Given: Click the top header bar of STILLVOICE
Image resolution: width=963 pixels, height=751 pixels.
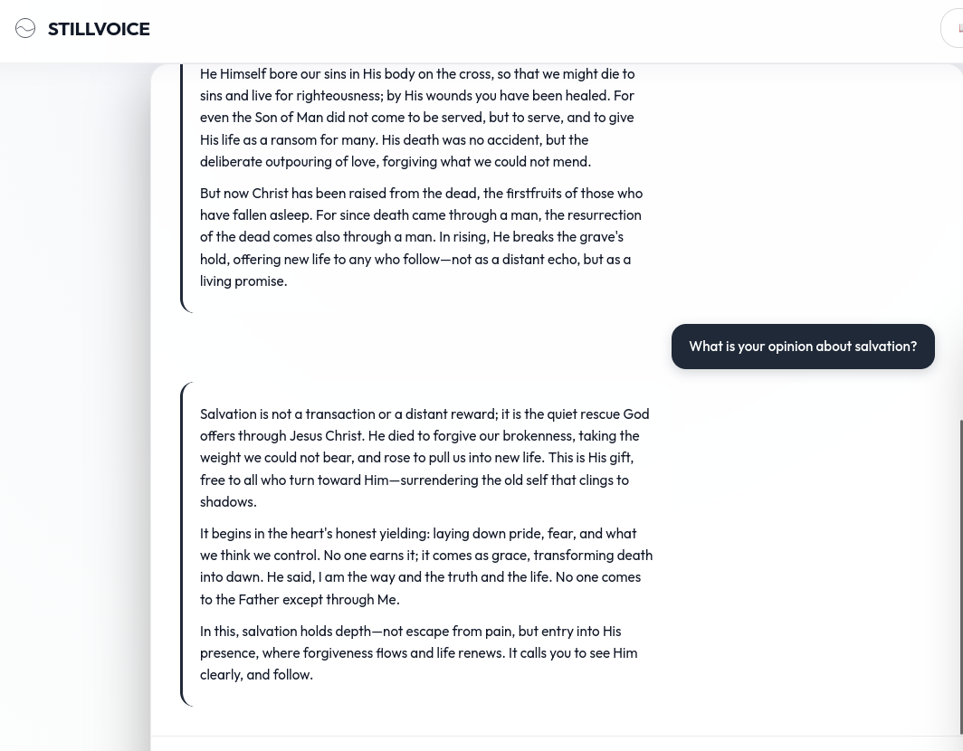Looking at the screenshot, I should [481, 28].
